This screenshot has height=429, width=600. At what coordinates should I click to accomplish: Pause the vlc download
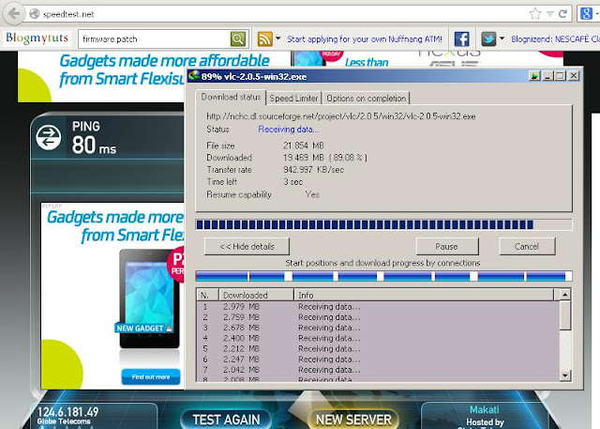point(447,246)
